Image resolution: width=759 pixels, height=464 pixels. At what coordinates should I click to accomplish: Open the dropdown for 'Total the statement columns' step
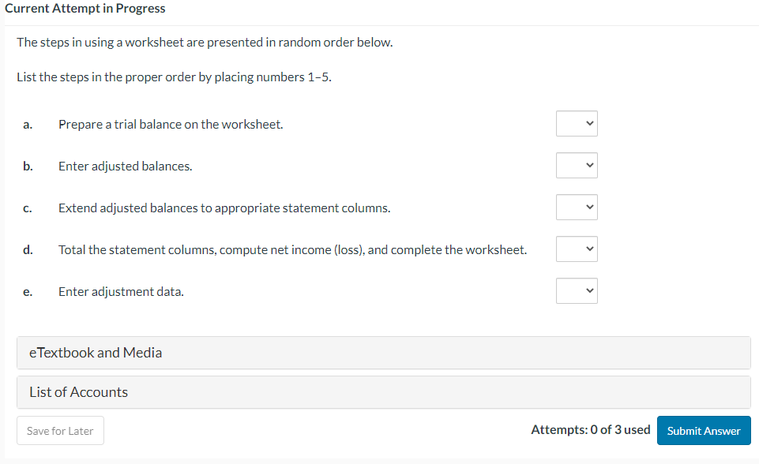(x=576, y=249)
